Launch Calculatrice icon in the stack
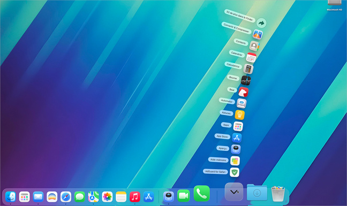Screen dimensions: 347x206 (248, 68)
